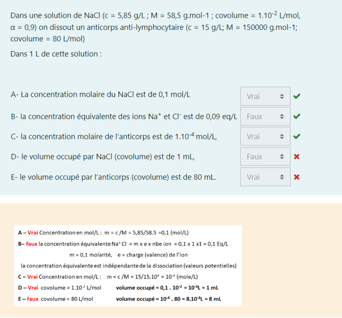Click statement E about antibody occupied volume
The image size is (342, 318).
pyautogui.click(x=113, y=177)
